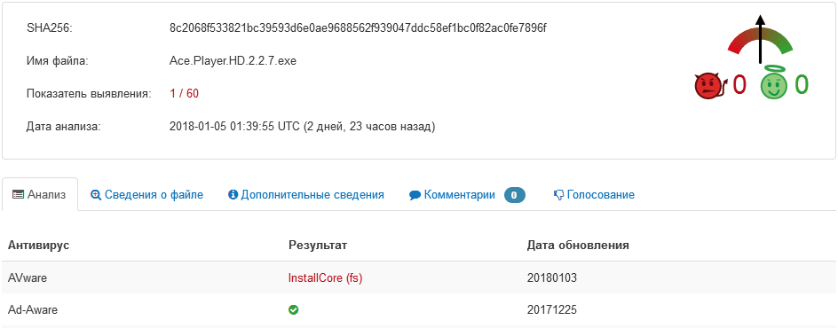The image size is (838, 328).
Task: Click the info icon beside Дополнительные сведения
Action: click(x=233, y=195)
